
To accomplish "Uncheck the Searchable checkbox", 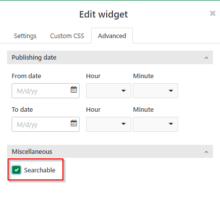I will [x=17, y=170].
